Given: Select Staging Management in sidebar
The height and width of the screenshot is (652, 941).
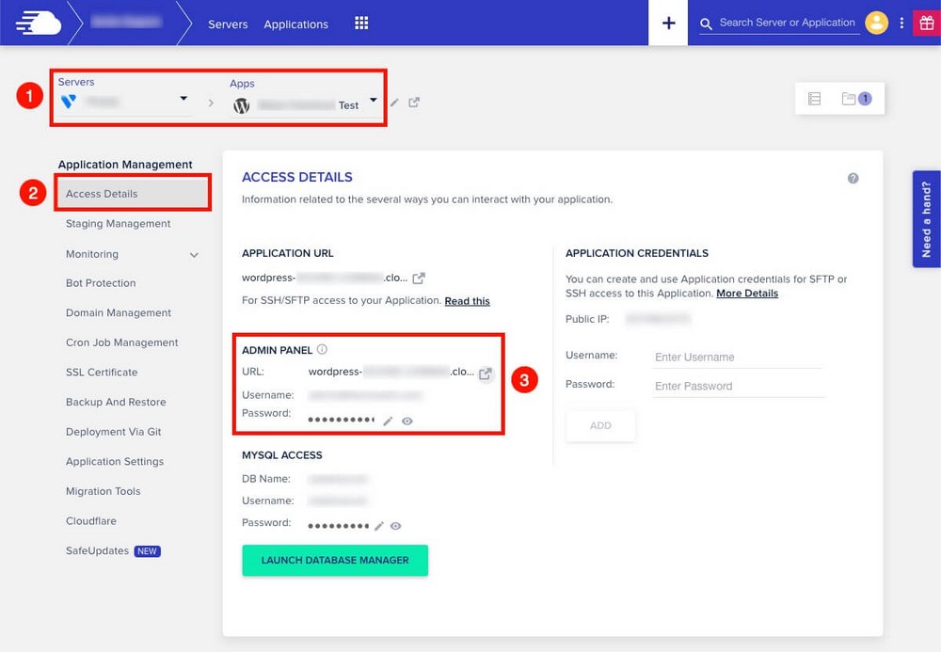Looking at the screenshot, I should [x=119, y=224].
